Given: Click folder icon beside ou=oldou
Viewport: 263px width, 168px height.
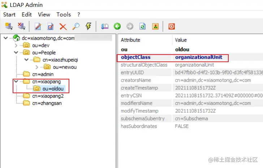Looking at the screenshot, I should (x=37, y=89).
